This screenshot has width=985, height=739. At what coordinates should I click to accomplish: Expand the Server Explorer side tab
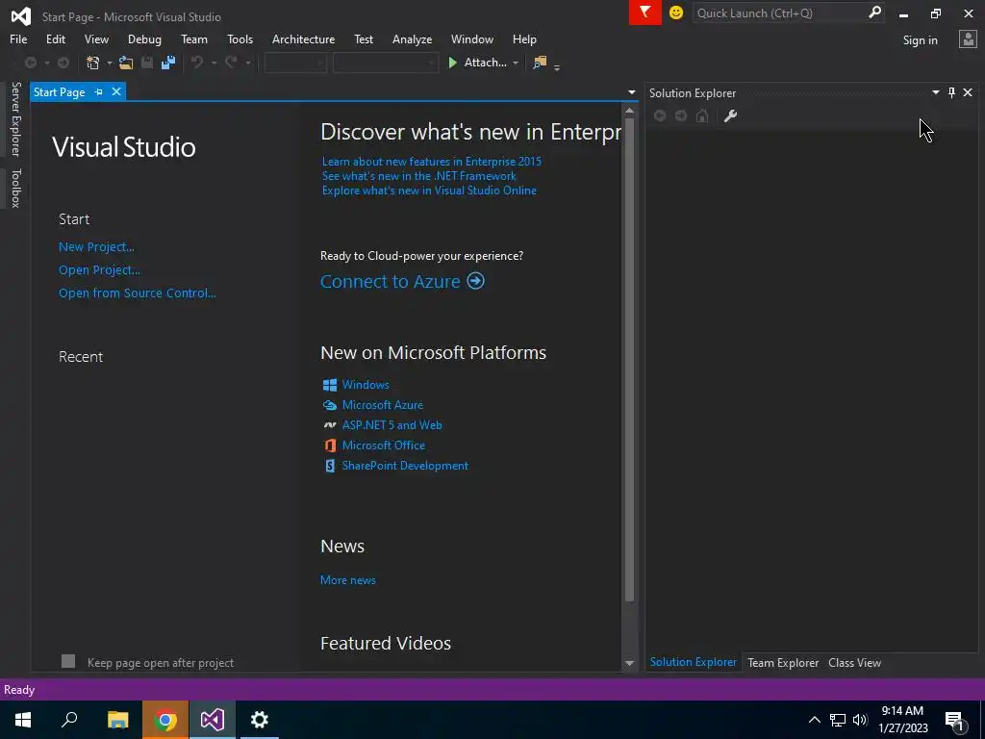[x=15, y=118]
